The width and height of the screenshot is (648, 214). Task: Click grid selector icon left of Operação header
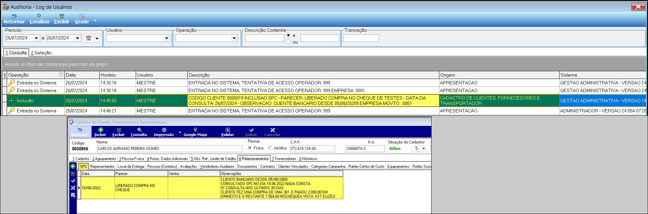pyautogui.click(x=4, y=75)
